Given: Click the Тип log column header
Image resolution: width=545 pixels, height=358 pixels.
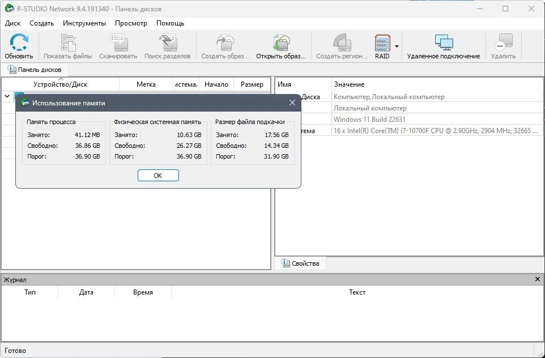Looking at the screenshot, I should [30, 292].
